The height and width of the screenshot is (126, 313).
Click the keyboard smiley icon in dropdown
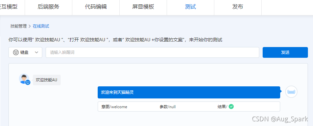[x=16, y=52]
